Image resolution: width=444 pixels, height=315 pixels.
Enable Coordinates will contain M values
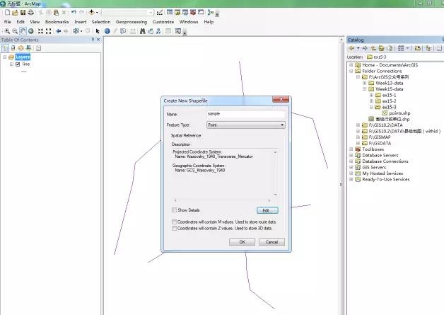[x=174, y=222]
